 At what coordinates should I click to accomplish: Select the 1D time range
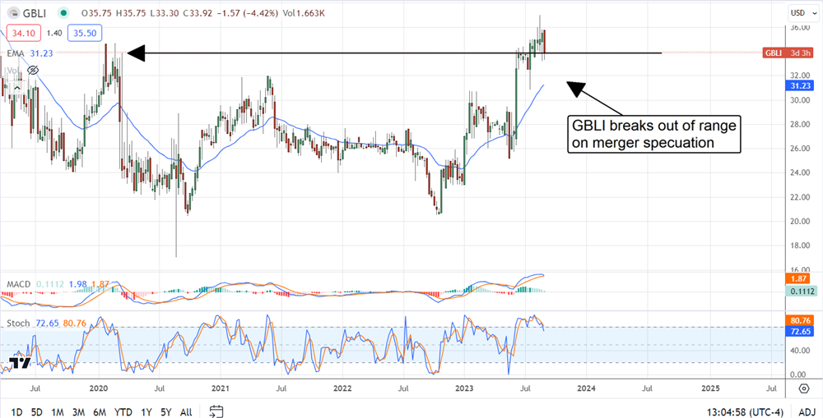[16, 411]
